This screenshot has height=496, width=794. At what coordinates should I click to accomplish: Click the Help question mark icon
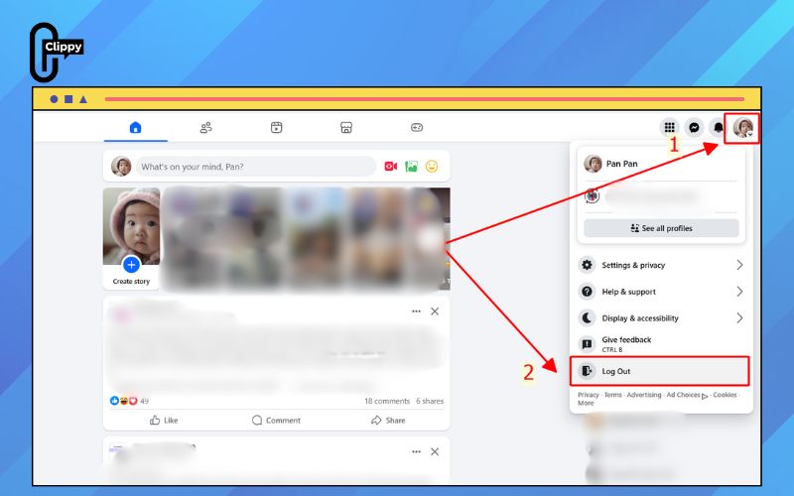coord(587,292)
